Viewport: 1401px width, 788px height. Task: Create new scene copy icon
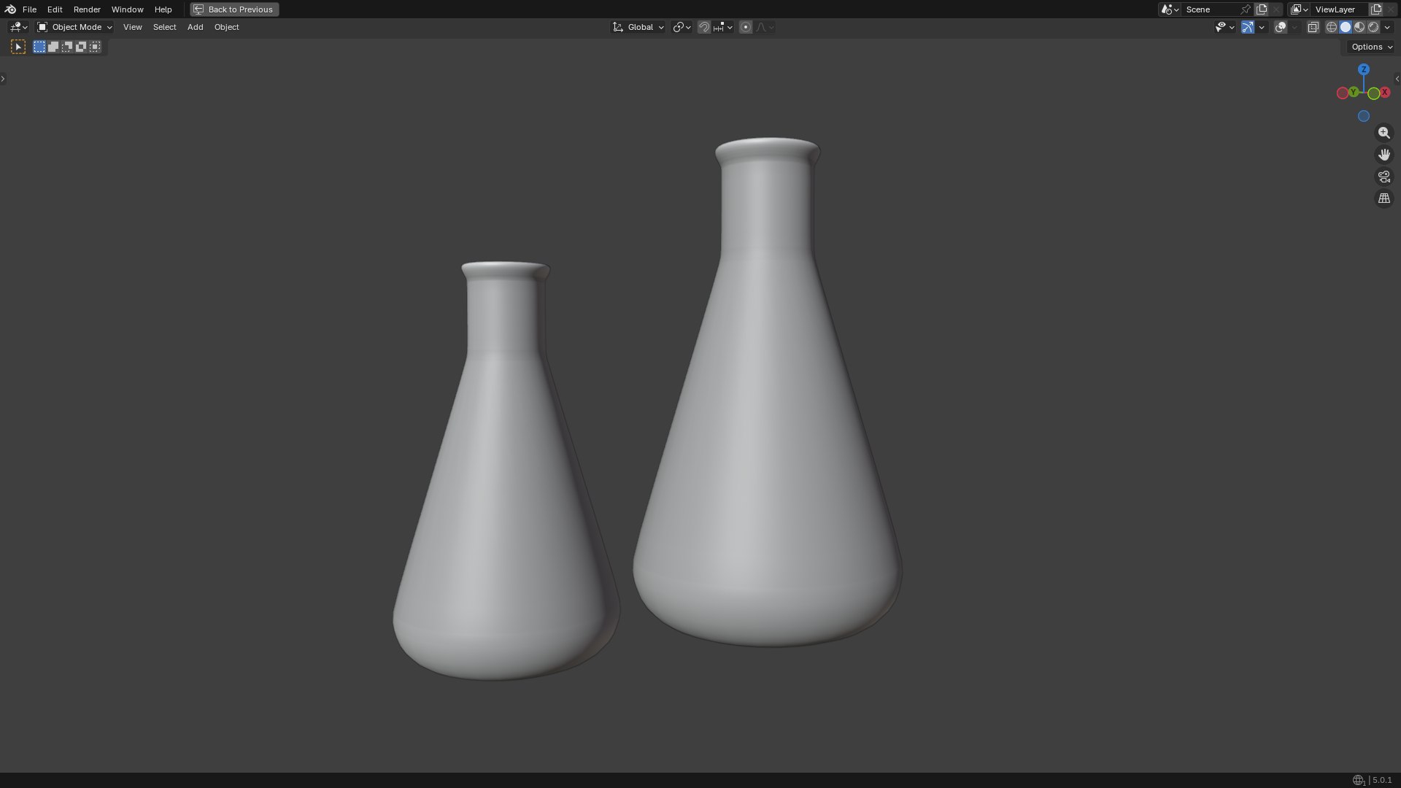[x=1262, y=9]
